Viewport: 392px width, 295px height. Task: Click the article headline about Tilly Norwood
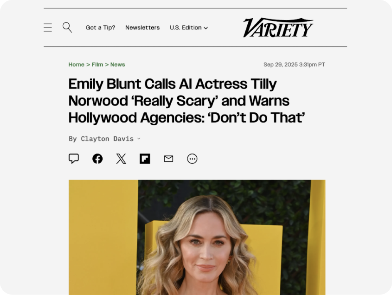tap(187, 101)
